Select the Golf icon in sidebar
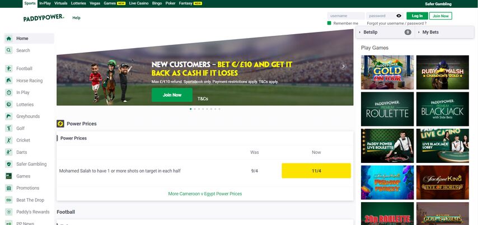Image resolution: width=478 pixels, height=225 pixels. click(9, 128)
